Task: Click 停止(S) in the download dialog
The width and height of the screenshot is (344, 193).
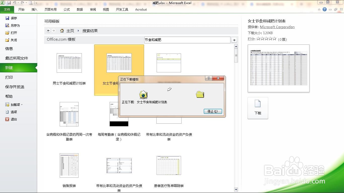Action: pos(213,111)
